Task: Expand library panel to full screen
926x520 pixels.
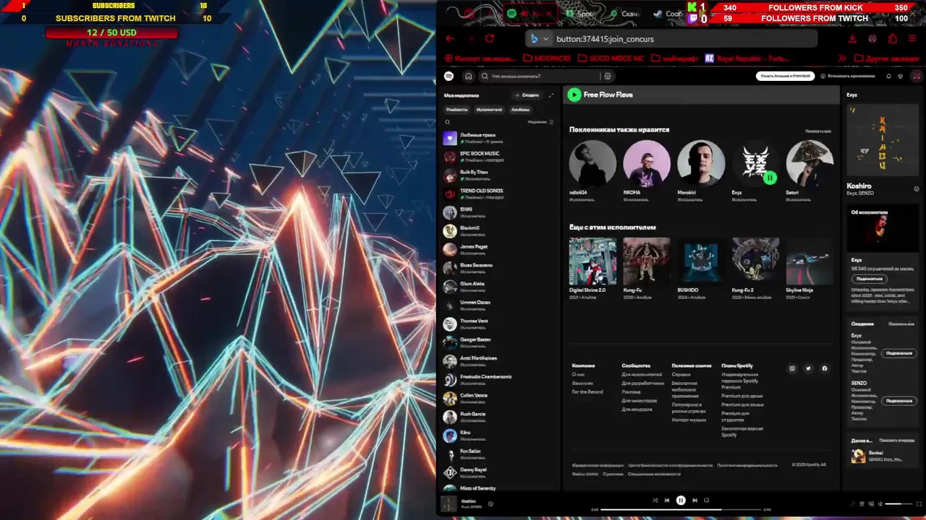Action: [x=551, y=95]
